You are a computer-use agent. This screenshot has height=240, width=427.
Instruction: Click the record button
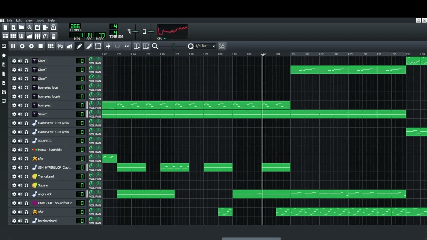click(x=22, y=46)
